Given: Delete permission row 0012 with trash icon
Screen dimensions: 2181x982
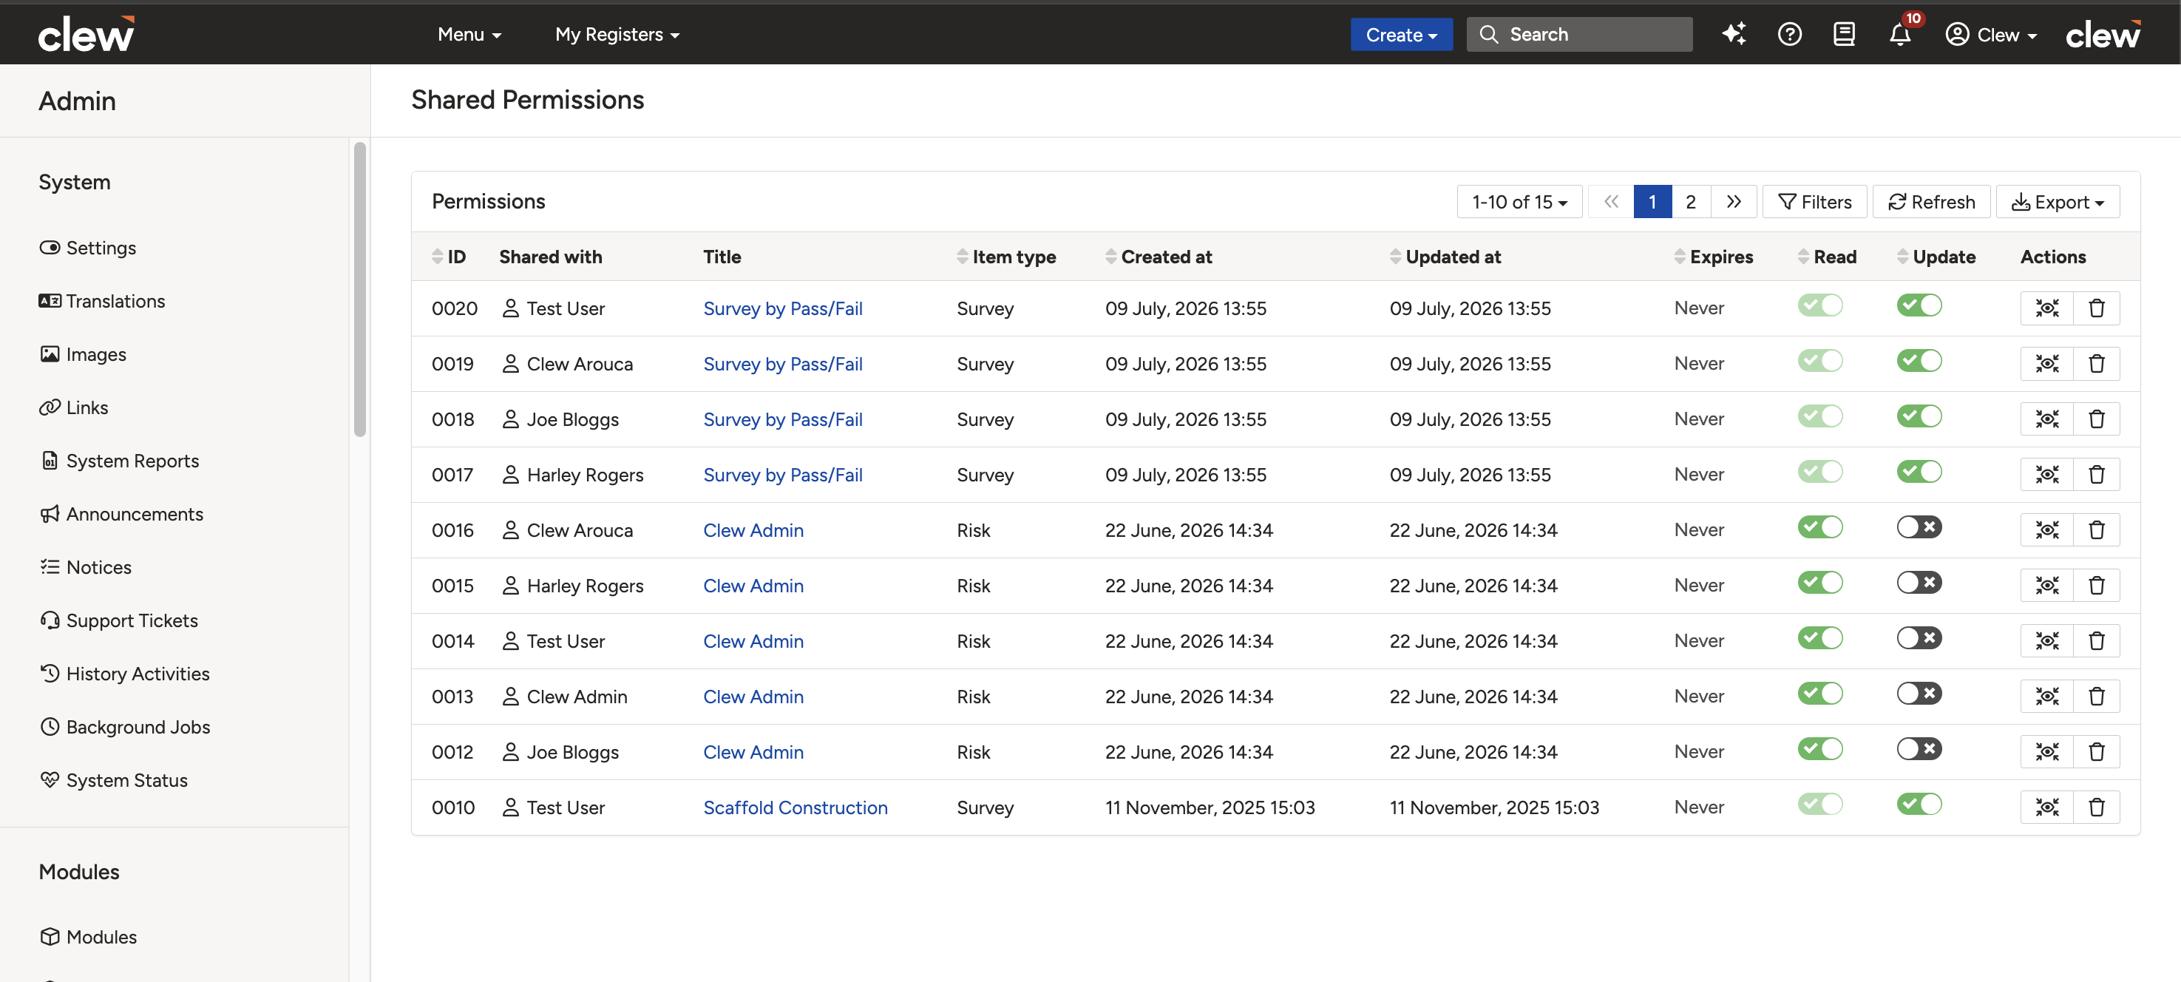Looking at the screenshot, I should [2096, 752].
